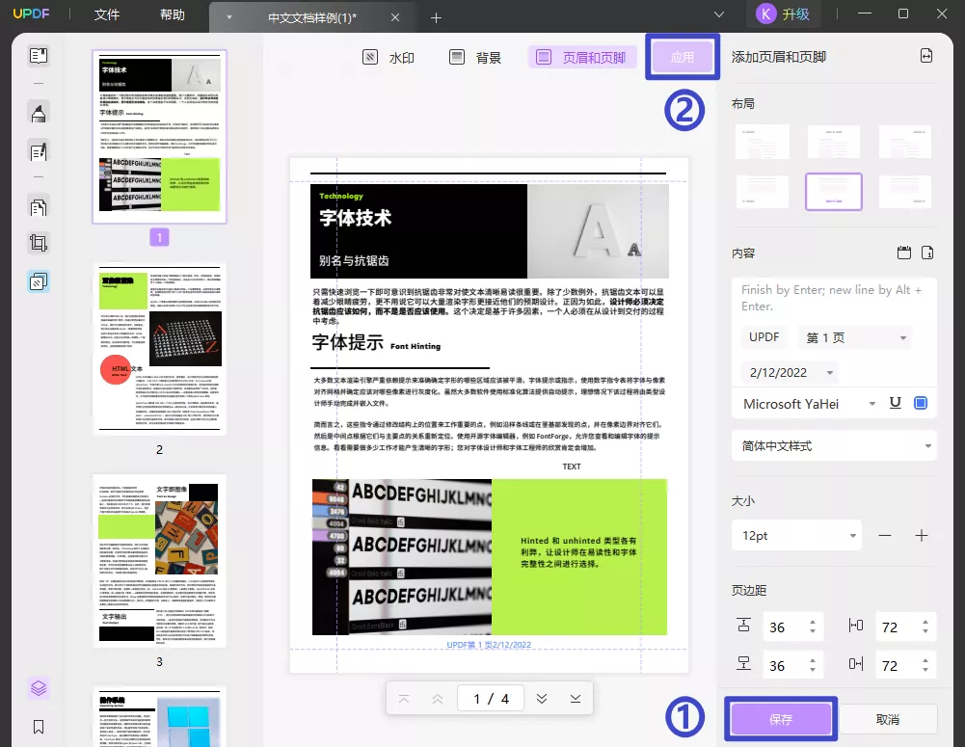Select top-left header layout
This screenshot has height=747, width=965.
point(763,142)
